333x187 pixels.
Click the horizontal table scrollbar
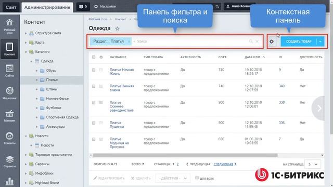185,155
